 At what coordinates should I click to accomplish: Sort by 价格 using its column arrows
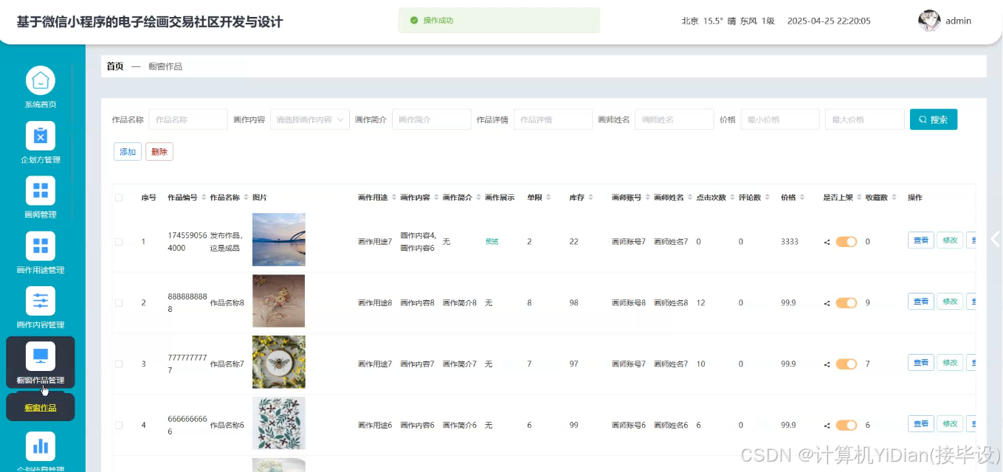tap(802, 197)
